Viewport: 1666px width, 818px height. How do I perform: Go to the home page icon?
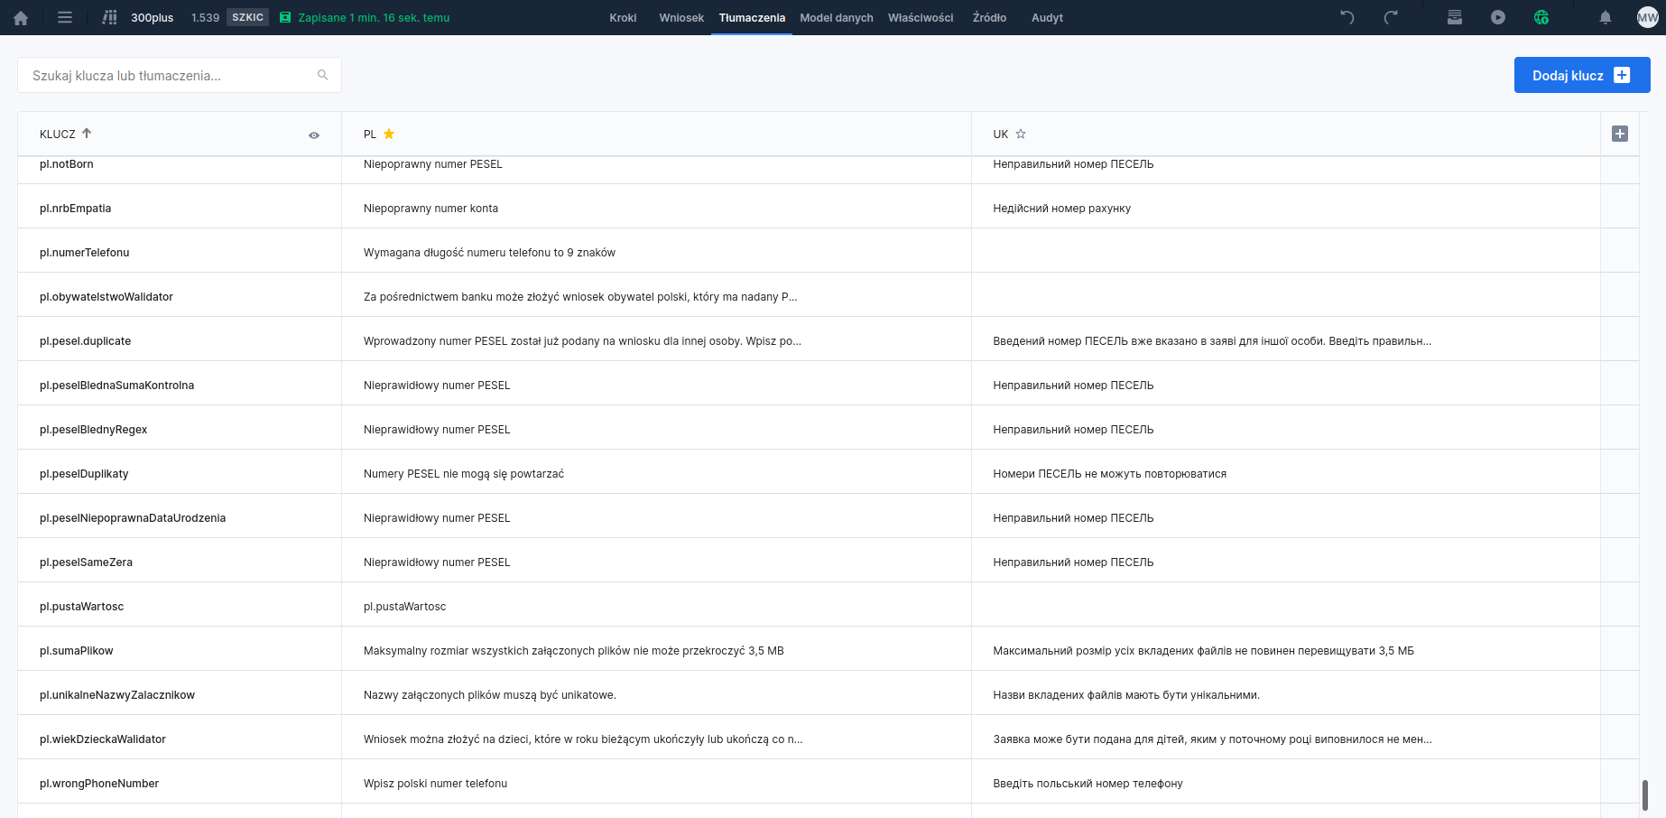coord(21,18)
